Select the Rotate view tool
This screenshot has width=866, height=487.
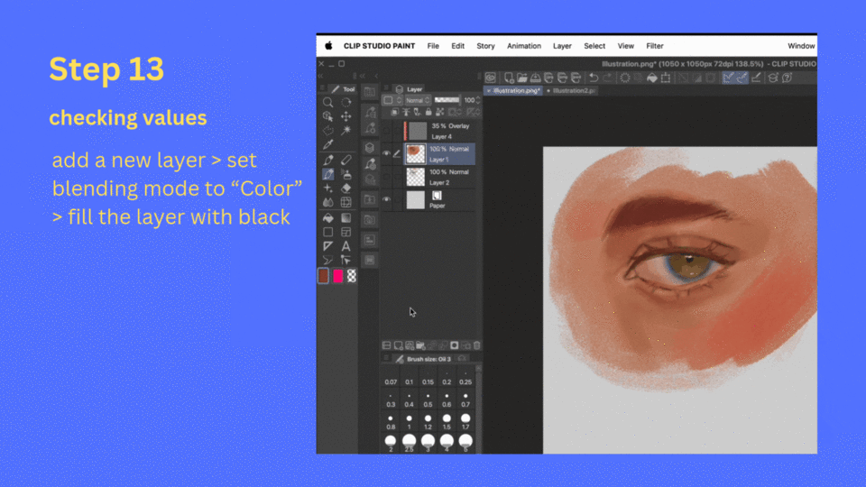[x=346, y=102]
